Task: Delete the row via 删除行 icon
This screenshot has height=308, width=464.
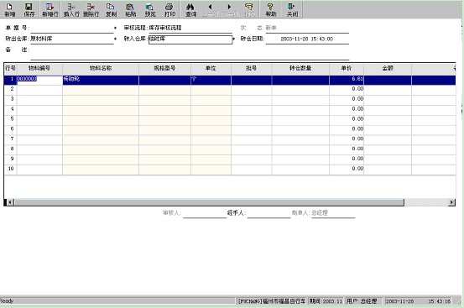Action: (x=91, y=9)
